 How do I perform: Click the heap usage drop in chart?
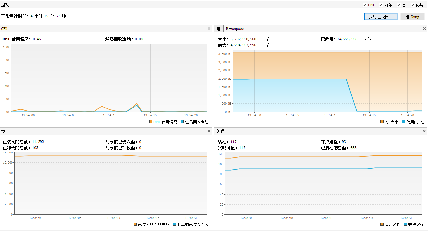point(351,95)
